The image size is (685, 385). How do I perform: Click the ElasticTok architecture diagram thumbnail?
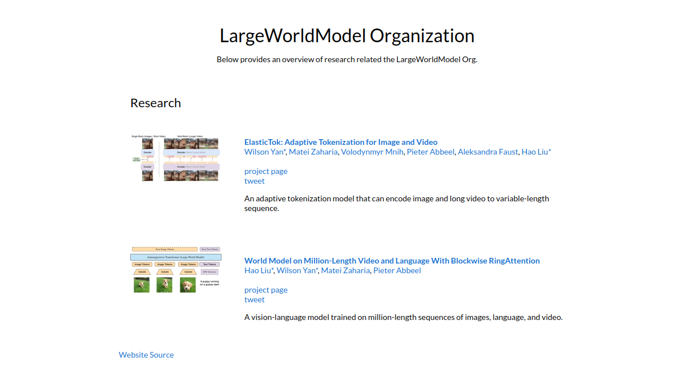coord(175,158)
